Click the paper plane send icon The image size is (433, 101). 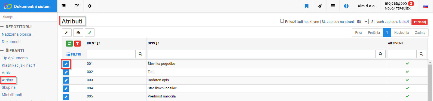320,6
